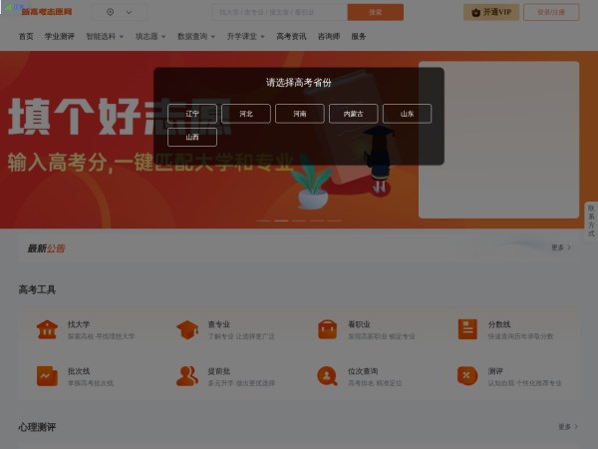Open the 批次线 chart icon
The height and width of the screenshot is (449, 598).
coord(47,376)
